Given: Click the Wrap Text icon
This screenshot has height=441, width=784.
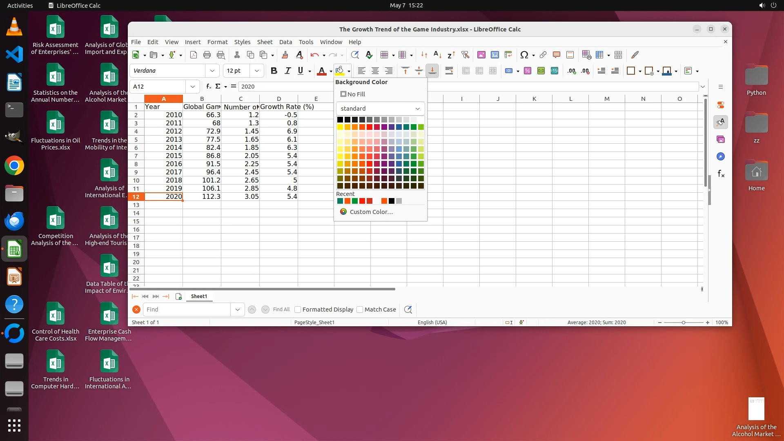Looking at the screenshot, I should [x=449, y=71].
